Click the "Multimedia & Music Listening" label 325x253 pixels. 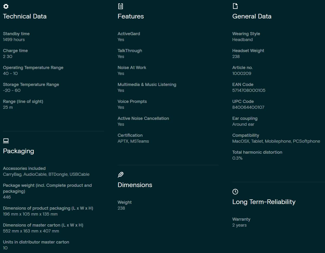coord(147,84)
